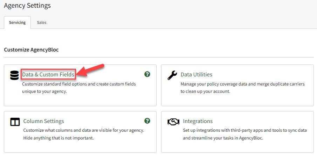This screenshot has height=157, width=317.
Task: Open the Servicing tab
Action: pyautogui.click(x=18, y=22)
